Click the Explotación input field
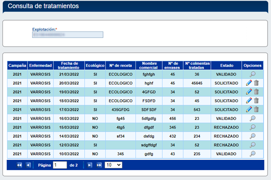The image size is (271, 180). 68,35
